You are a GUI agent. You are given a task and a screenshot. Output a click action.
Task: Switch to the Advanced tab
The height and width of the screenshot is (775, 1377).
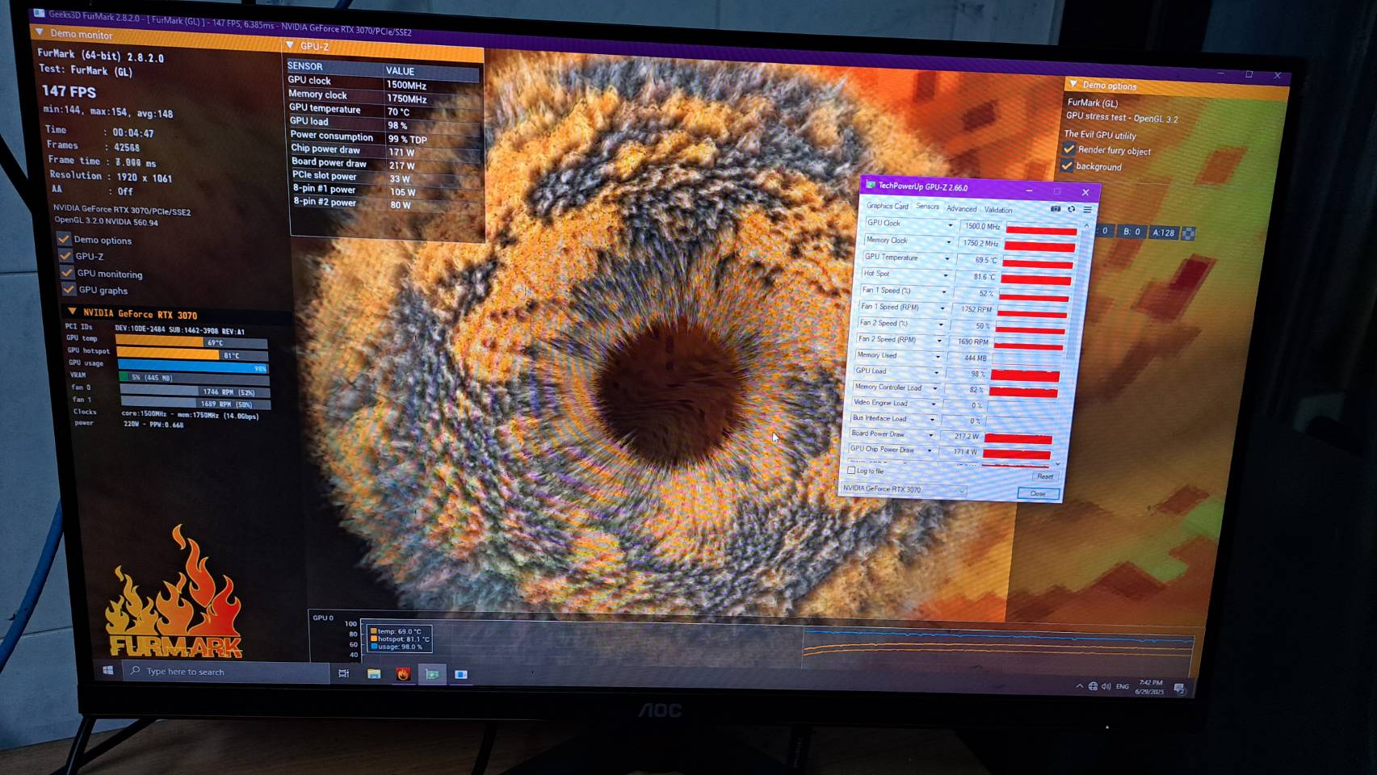pos(961,208)
